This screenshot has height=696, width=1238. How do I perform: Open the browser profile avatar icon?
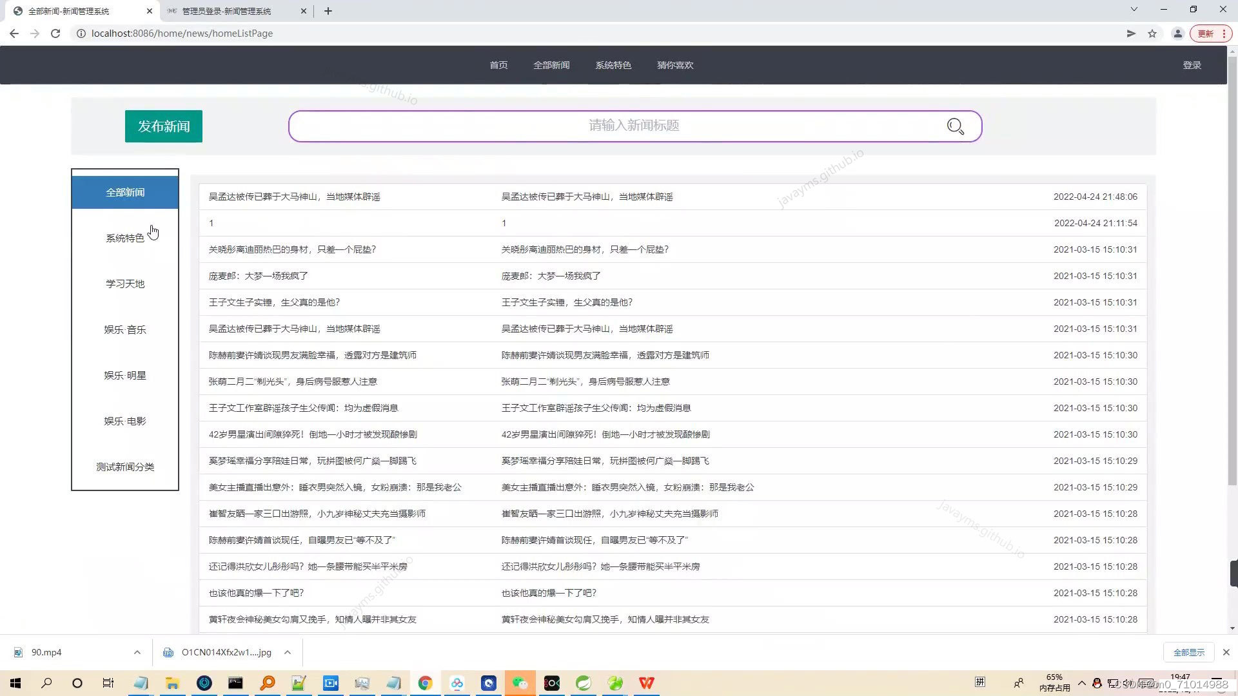[1177, 34]
